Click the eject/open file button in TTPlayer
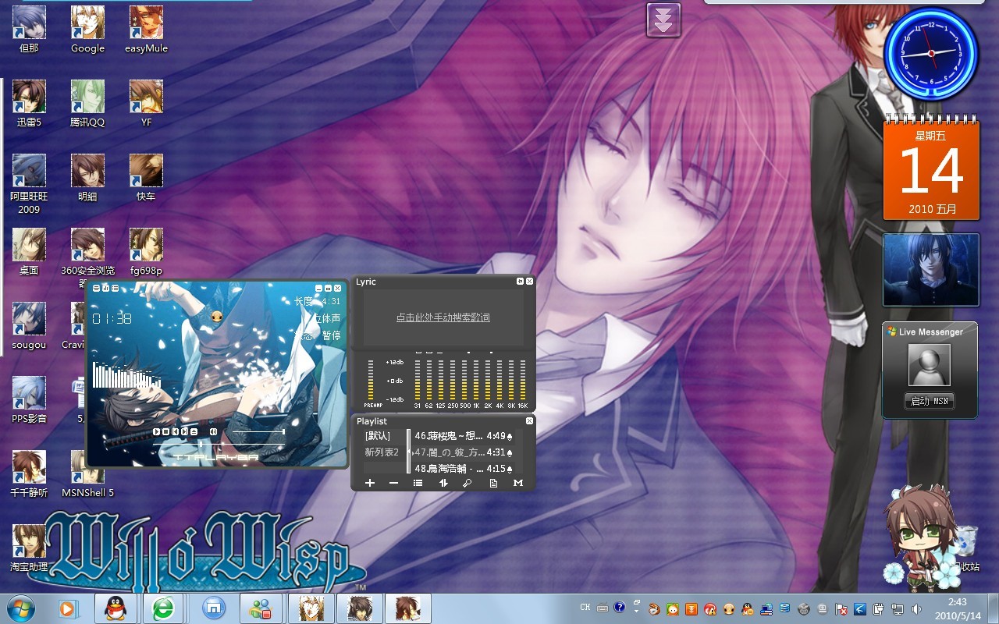This screenshot has height=624, width=999. point(194,431)
